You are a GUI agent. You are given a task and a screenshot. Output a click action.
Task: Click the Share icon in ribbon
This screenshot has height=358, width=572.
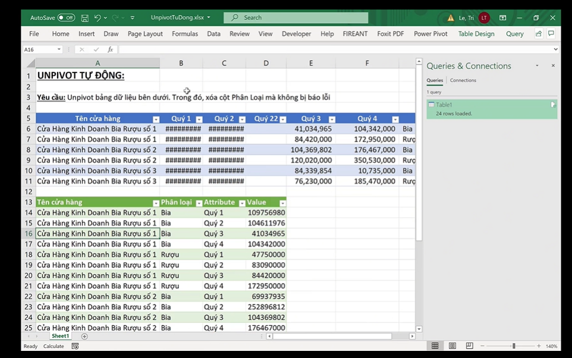tap(538, 34)
